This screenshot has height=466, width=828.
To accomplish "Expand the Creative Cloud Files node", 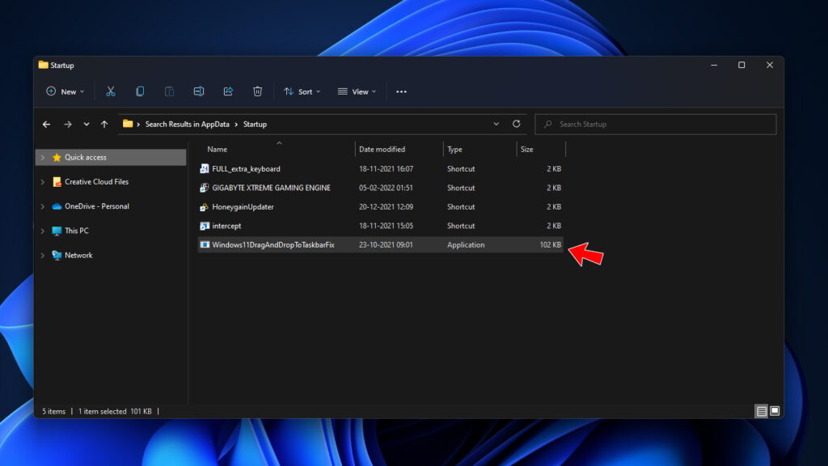I will (43, 182).
